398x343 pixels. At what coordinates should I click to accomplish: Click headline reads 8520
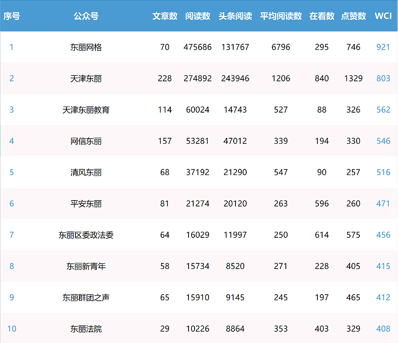click(x=235, y=266)
